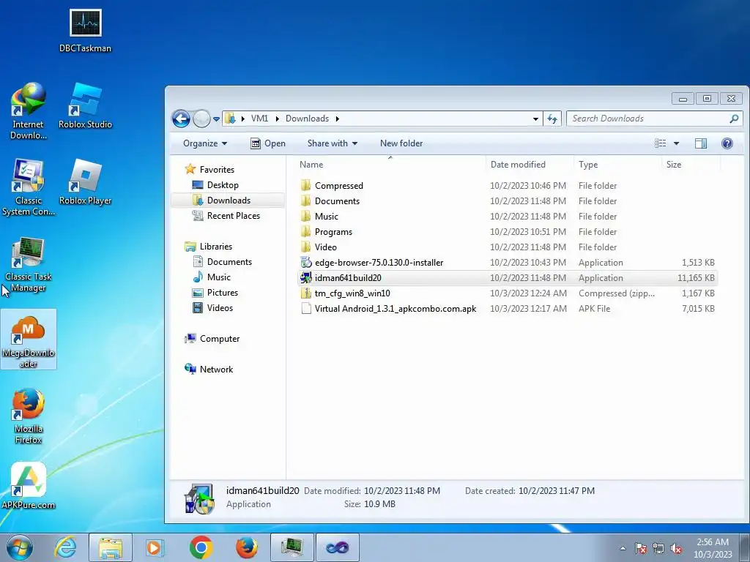Sort by the Date modified column
The height and width of the screenshot is (562, 750).
[530, 165]
